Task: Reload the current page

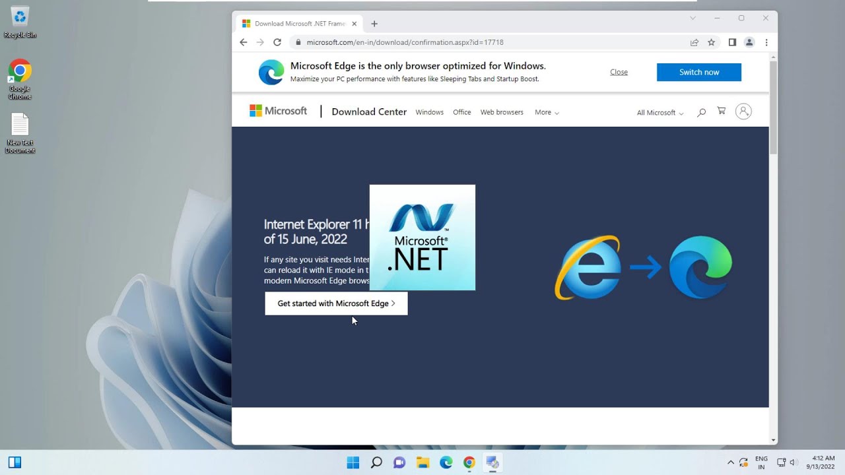Action: tap(277, 42)
